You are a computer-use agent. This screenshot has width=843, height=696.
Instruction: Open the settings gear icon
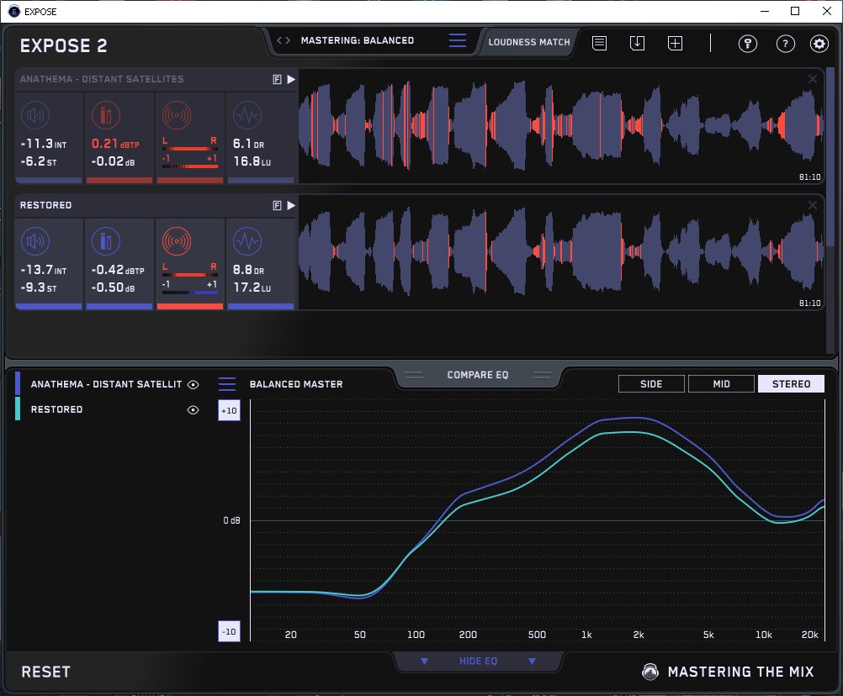tap(819, 44)
